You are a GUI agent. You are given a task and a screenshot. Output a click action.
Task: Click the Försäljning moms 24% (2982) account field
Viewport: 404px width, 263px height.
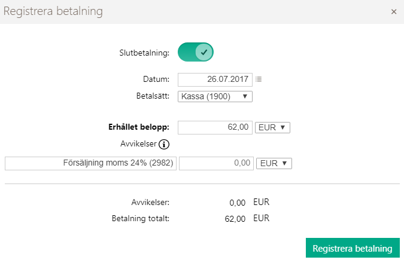pos(90,163)
